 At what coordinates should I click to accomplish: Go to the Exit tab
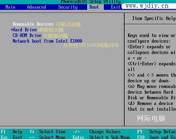click(x=116, y=7)
